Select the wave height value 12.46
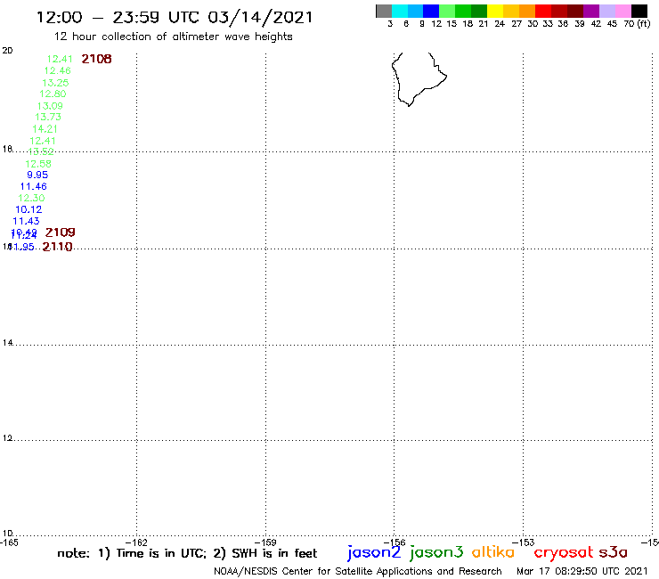Screen dimensions: 659x579 tap(58, 70)
